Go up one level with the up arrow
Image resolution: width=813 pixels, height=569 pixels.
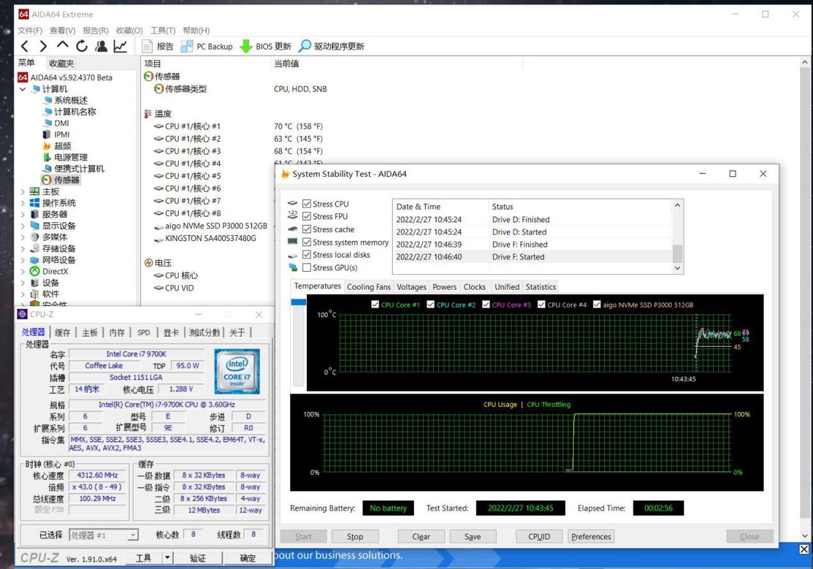(x=62, y=46)
